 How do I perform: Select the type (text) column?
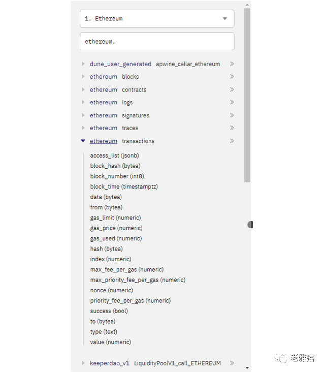point(104,332)
